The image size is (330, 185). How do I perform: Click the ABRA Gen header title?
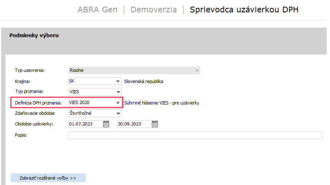pyautogui.click(x=98, y=9)
